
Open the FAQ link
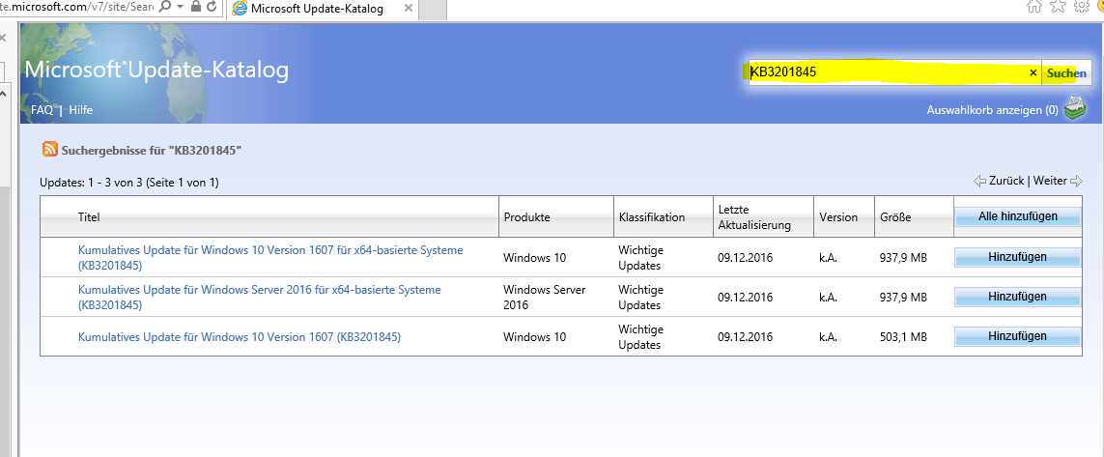[x=42, y=110]
